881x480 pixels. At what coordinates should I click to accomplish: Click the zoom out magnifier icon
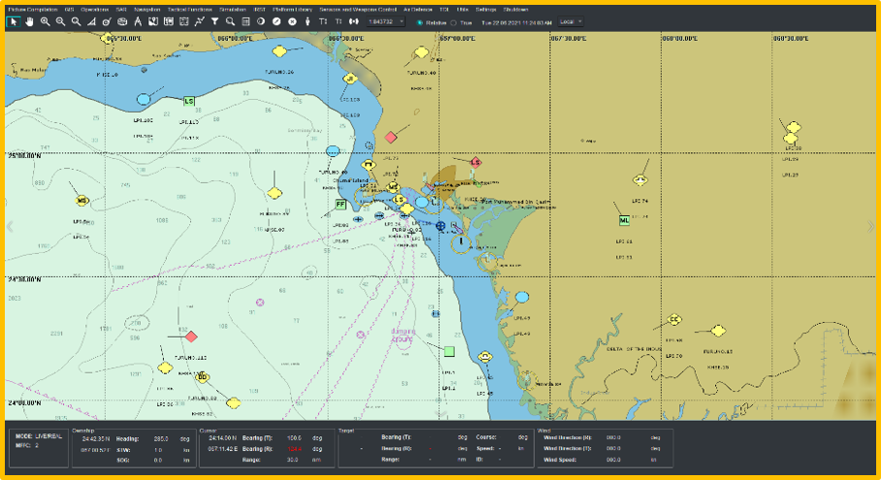(x=60, y=21)
